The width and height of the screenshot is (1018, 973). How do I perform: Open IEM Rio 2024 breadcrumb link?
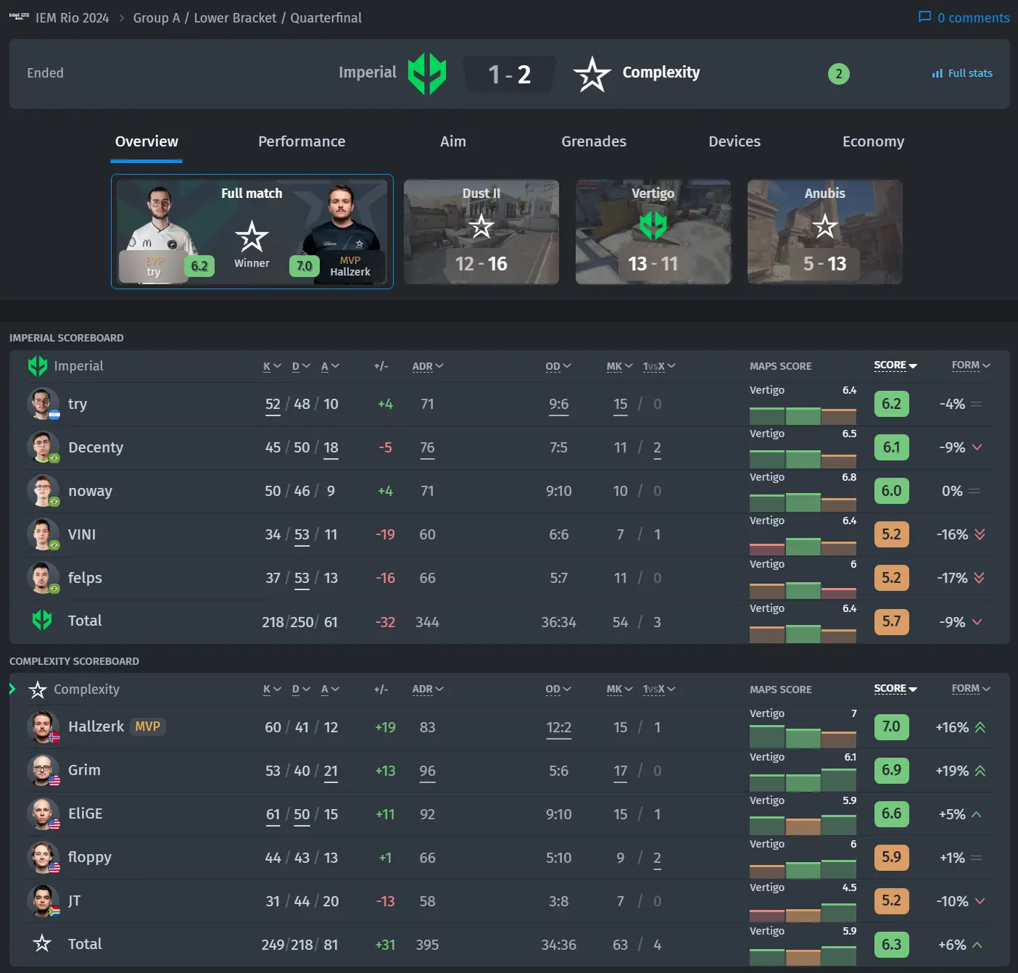point(72,17)
